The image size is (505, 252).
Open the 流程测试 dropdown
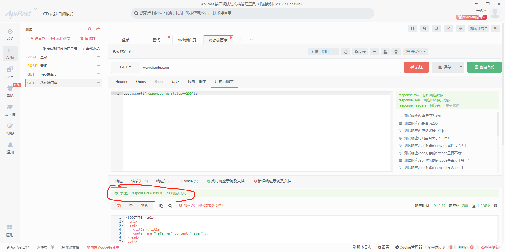click(63, 38)
